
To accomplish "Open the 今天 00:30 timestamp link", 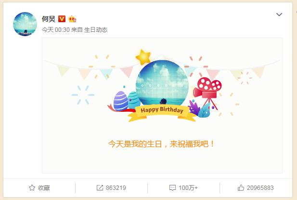I will coord(56,30).
